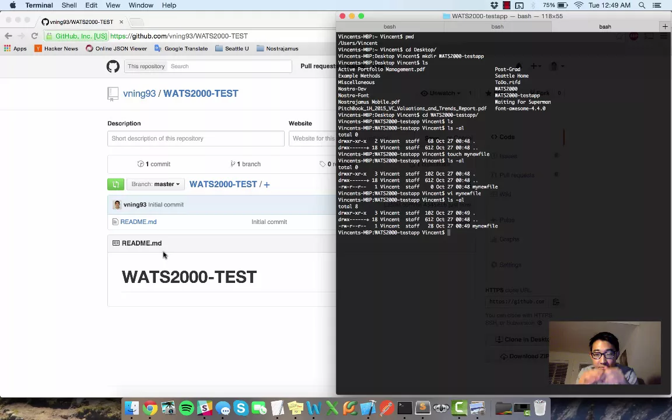Click the short description input field

pyautogui.click(x=196, y=138)
